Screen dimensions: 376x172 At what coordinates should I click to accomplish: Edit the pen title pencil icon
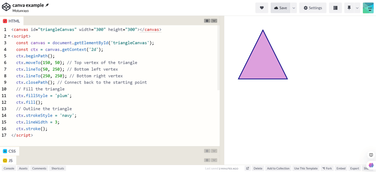[47, 5]
